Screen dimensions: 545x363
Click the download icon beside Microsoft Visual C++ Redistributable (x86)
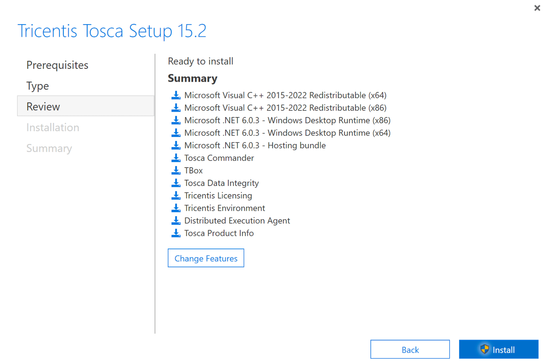(x=176, y=108)
